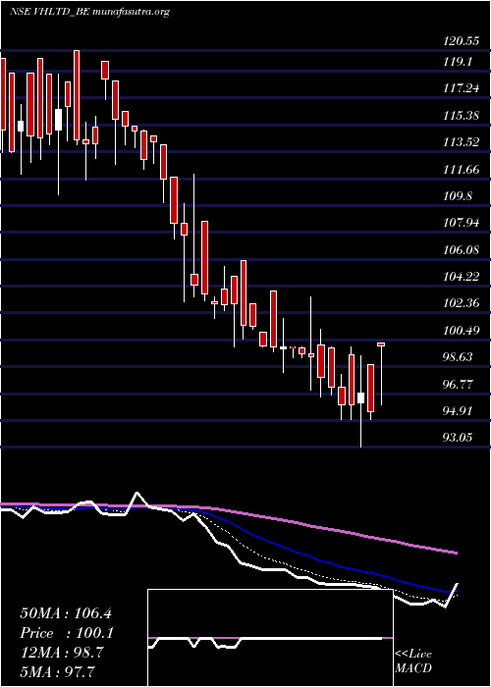Click the tall red candle peaking at 120.55
Image resolution: width=491 pixels, height=687 pixels.
77,95
